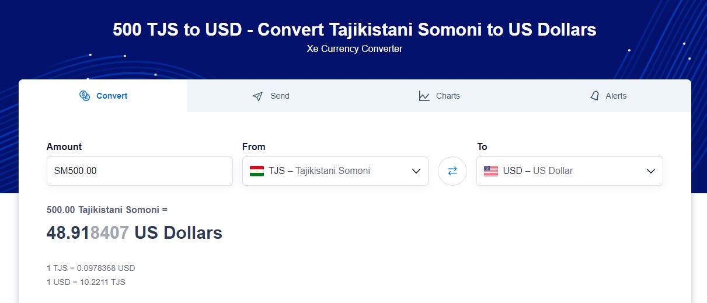
Task: Click the Convert coins icon
Action: [x=84, y=96]
